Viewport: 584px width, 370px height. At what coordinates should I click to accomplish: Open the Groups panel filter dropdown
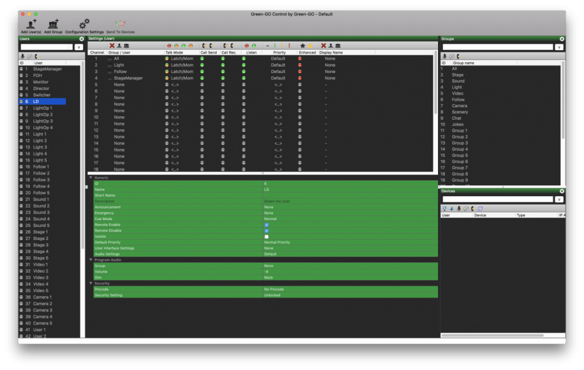click(559, 47)
